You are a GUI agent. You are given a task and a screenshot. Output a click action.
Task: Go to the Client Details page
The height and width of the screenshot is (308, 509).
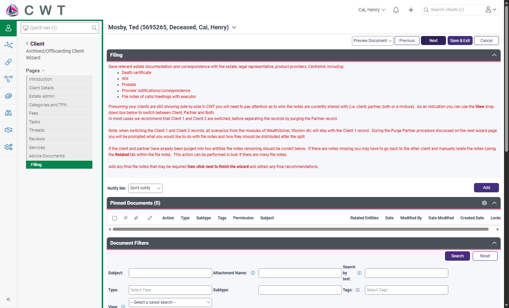[59, 88]
